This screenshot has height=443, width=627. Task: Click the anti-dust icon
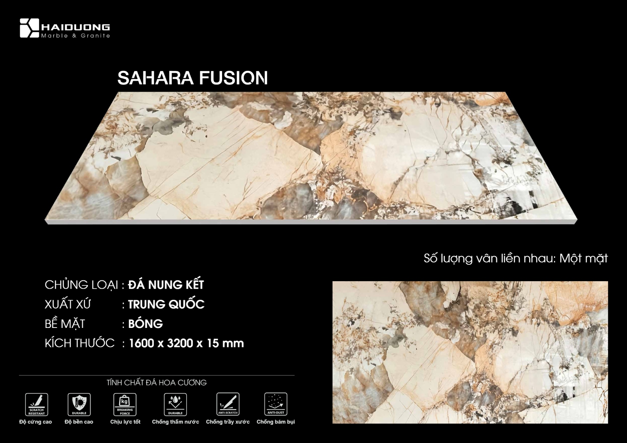click(x=275, y=404)
